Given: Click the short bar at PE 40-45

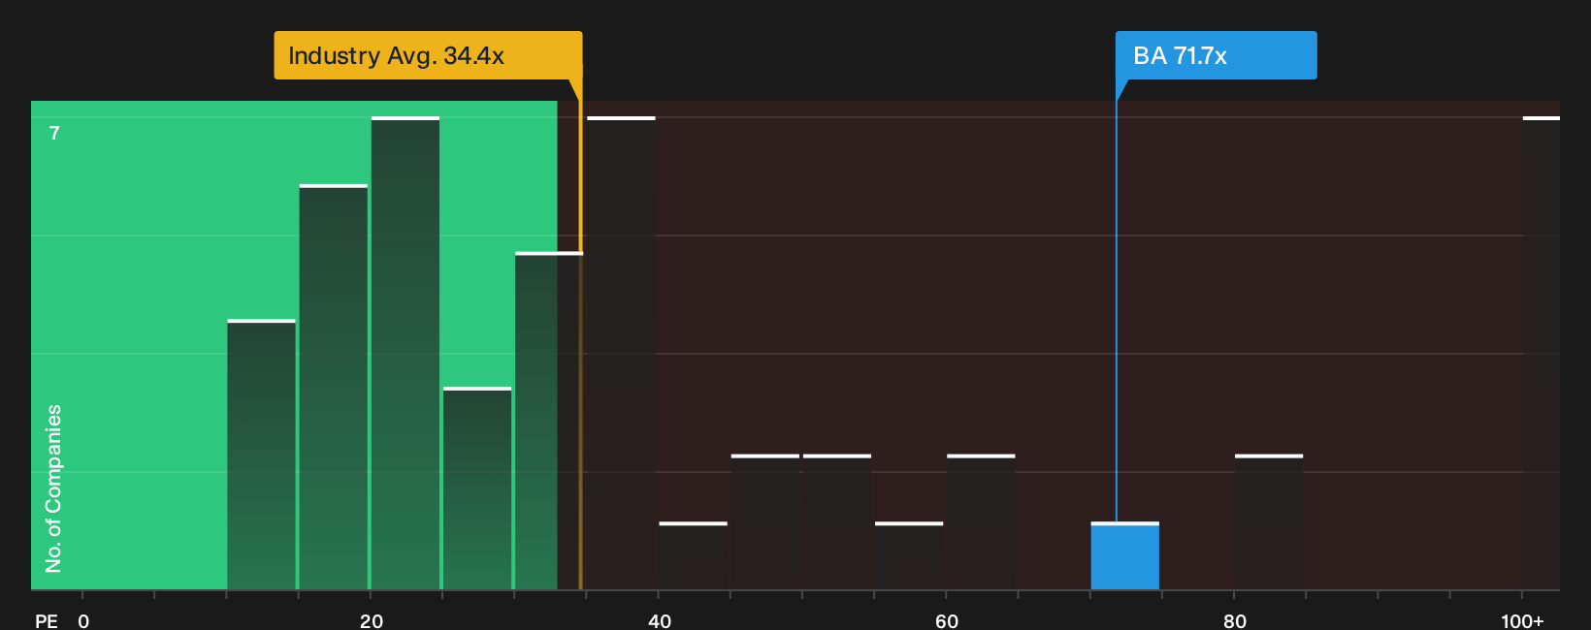Looking at the screenshot, I should click(693, 555).
